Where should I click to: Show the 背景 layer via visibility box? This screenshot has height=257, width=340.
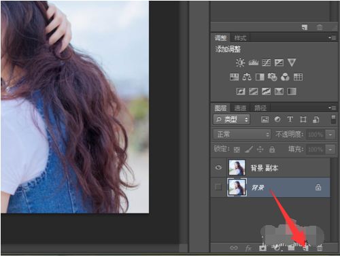[x=218, y=187]
